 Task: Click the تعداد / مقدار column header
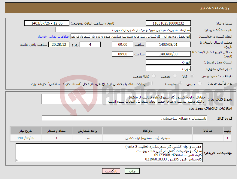point(56,131)
